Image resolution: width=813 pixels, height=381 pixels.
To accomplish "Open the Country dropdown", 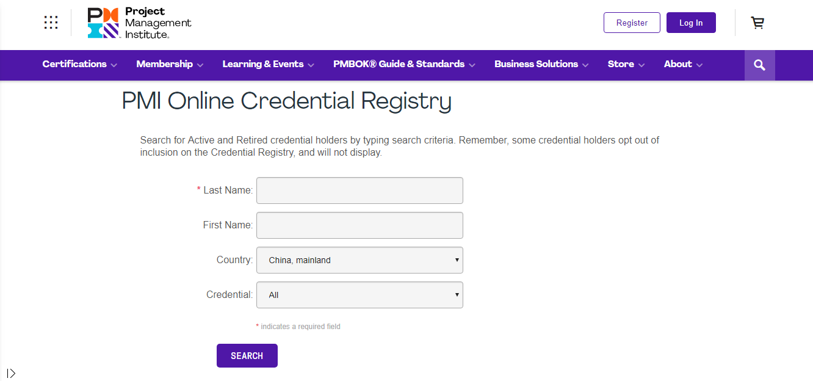I will pos(360,260).
